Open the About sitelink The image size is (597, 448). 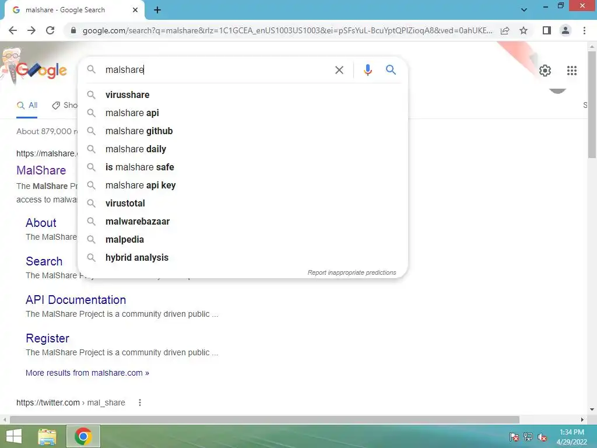[41, 223]
